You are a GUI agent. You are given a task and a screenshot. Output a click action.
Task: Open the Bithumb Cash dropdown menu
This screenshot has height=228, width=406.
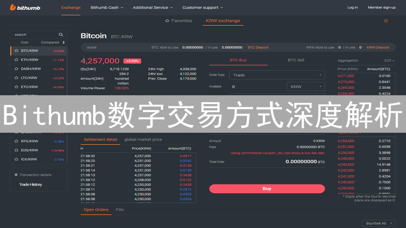[x=107, y=7]
